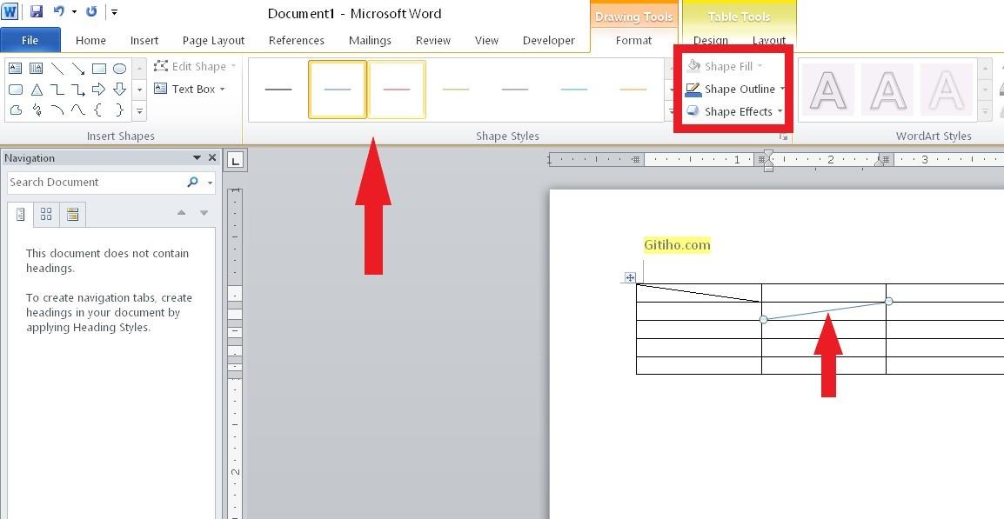Image resolution: width=1004 pixels, height=519 pixels.
Task: Select the Right Arrow block shape
Action: pyautogui.click(x=98, y=89)
